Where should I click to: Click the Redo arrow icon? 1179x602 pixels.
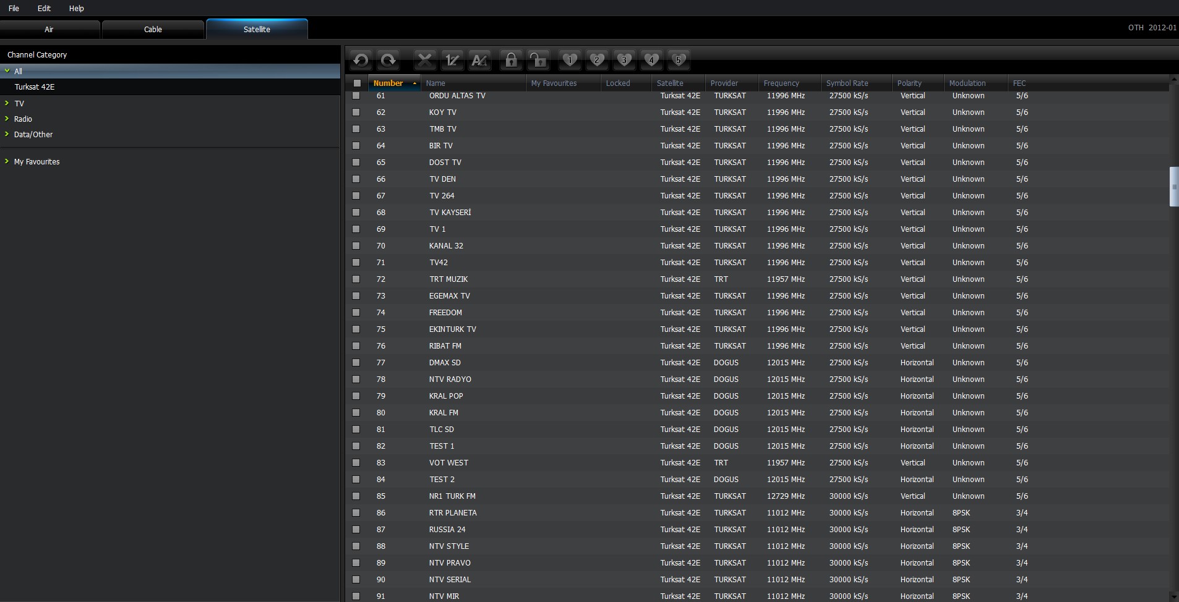click(388, 60)
